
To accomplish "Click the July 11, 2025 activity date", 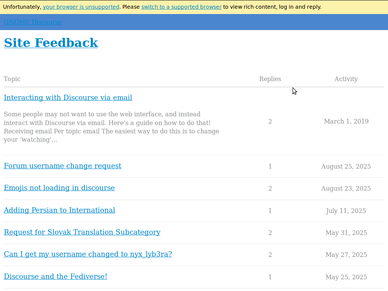I will 346,211.
